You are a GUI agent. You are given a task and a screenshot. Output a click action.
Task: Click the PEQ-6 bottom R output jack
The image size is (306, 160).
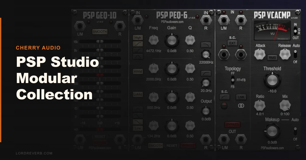point(206,140)
